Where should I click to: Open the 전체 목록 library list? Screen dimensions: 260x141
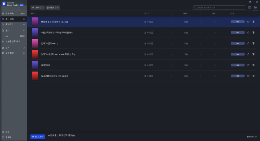(x=13, y=13)
